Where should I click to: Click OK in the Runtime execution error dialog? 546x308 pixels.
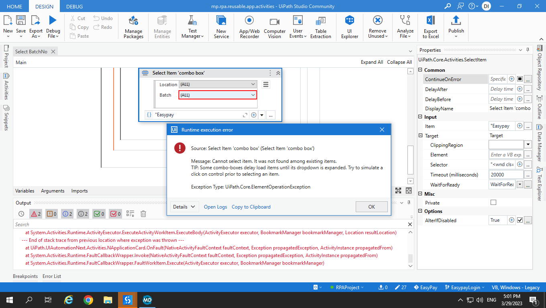tap(371, 207)
